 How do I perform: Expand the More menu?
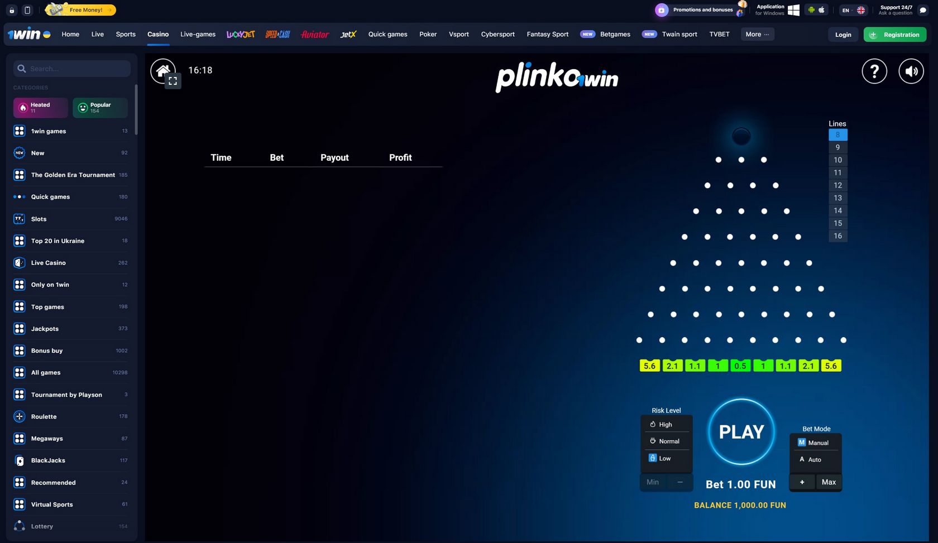tap(757, 34)
